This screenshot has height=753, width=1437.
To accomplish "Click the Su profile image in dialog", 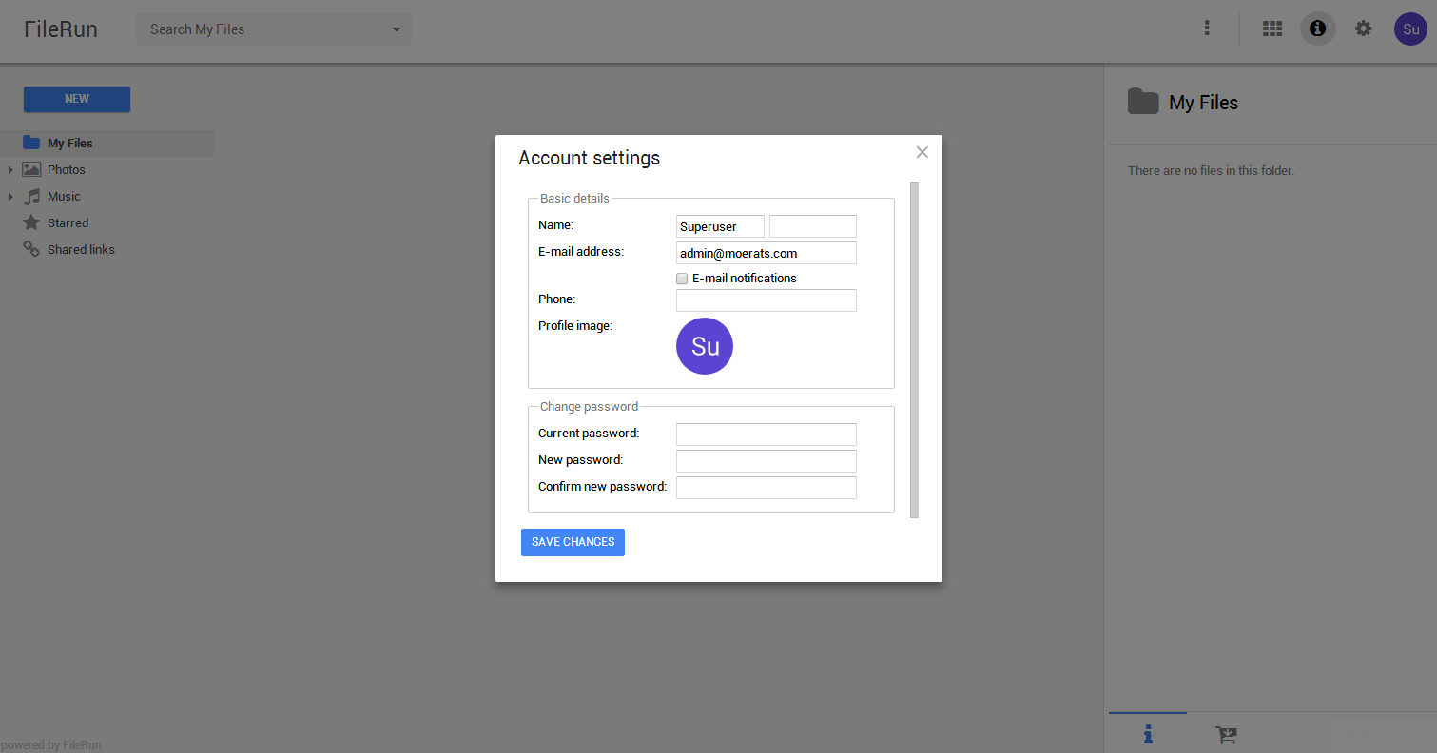I will click(705, 346).
